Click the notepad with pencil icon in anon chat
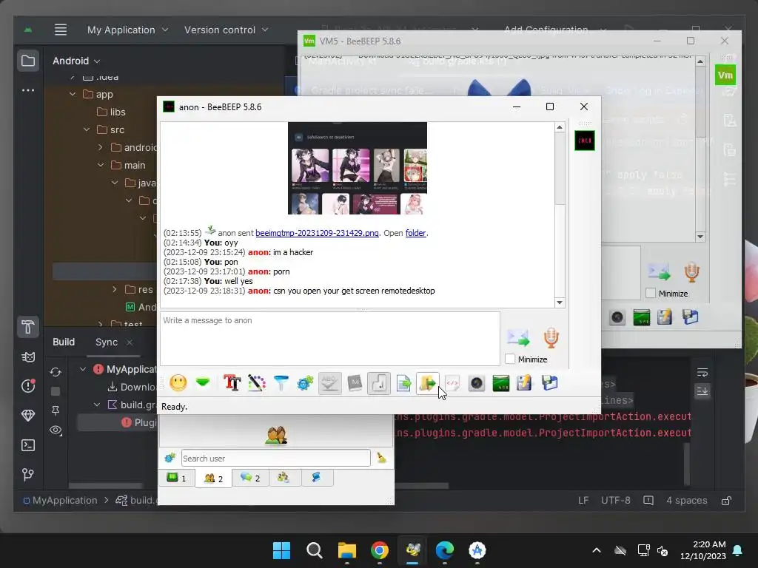Screen dimensions: 758x568 click(525, 383)
